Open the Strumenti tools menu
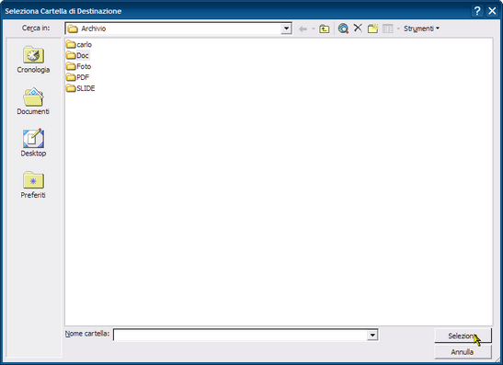Viewport: 503px width, 365px height. pos(421,29)
